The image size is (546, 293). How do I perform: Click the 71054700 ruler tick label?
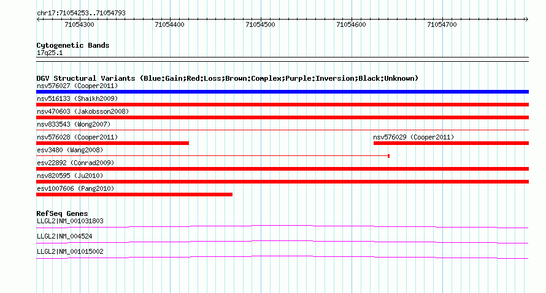(x=442, y=24)
